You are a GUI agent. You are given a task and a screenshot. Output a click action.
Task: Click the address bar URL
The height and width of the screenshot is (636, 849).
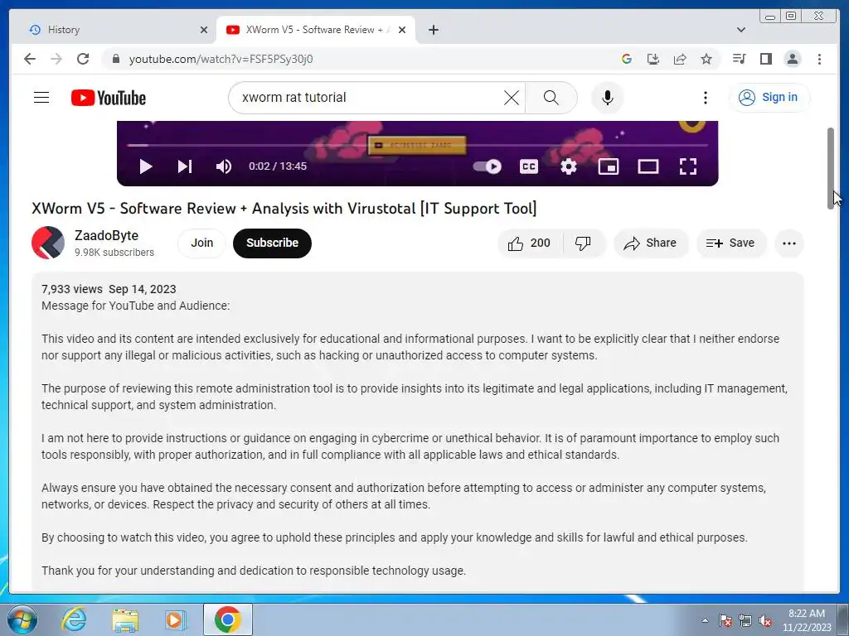(x=221, y=59)
